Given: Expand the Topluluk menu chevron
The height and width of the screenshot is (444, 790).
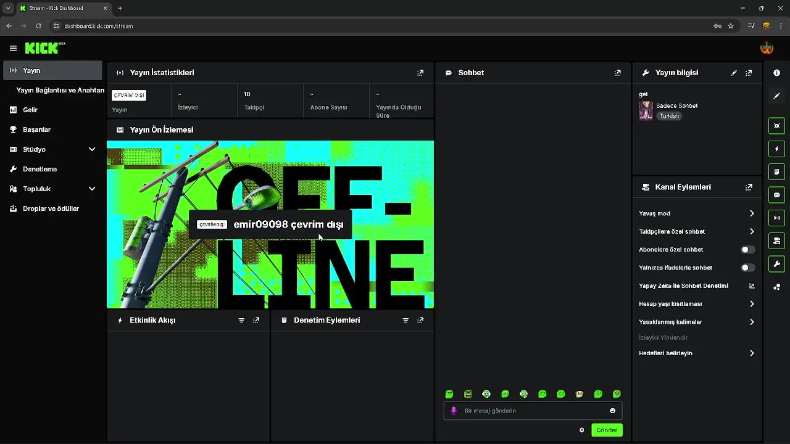Looking at the screenshot, I should coord(92,189).
